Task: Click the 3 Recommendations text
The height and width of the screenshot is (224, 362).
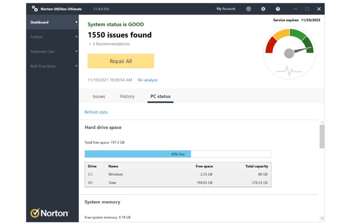Action: (x=109, y=44)
